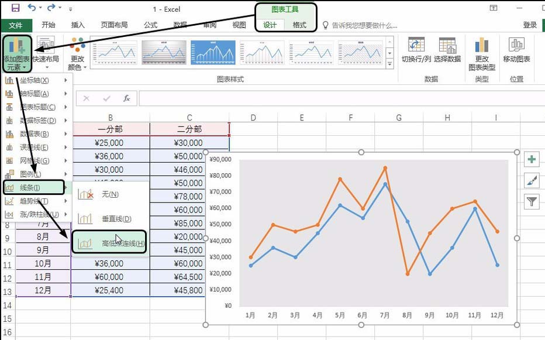The width and height of the screenshot is (545, 340).
Task: Open the 图表标题(C) submenu
Action: pyautogui.click(x=36, y=107)
